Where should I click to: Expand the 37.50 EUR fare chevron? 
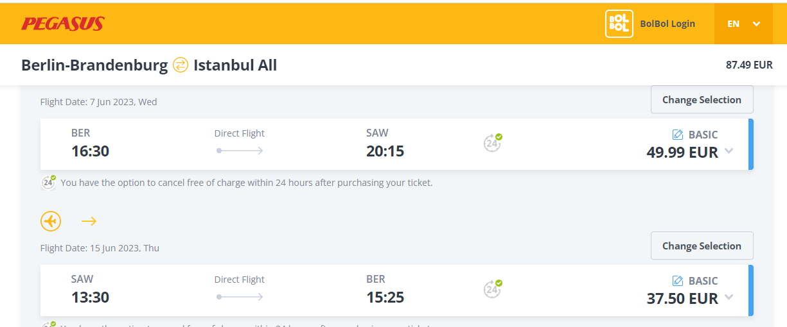click(x=729, y=297)
